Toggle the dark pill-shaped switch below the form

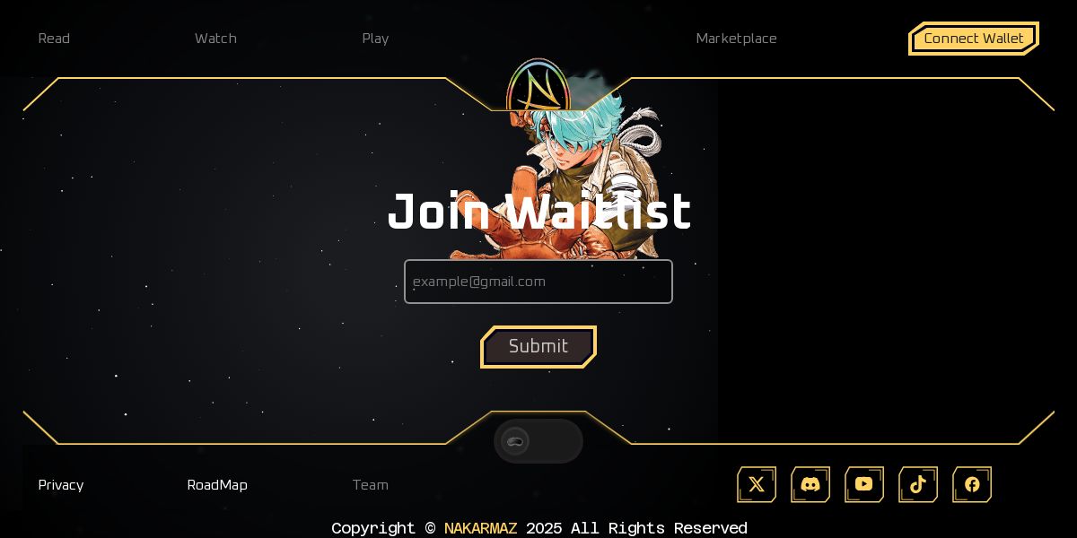coord(538,441)
